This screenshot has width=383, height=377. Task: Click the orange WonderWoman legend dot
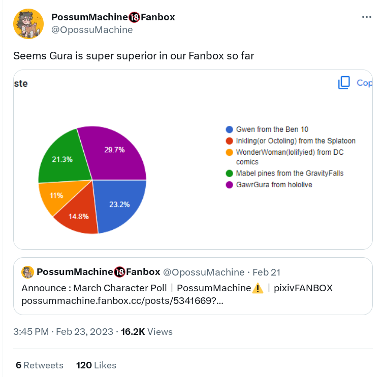[x=230, y=152]
